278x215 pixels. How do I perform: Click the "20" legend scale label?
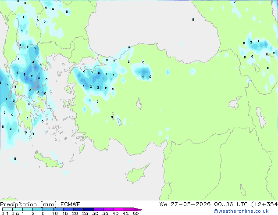click(x=75, y=213)
